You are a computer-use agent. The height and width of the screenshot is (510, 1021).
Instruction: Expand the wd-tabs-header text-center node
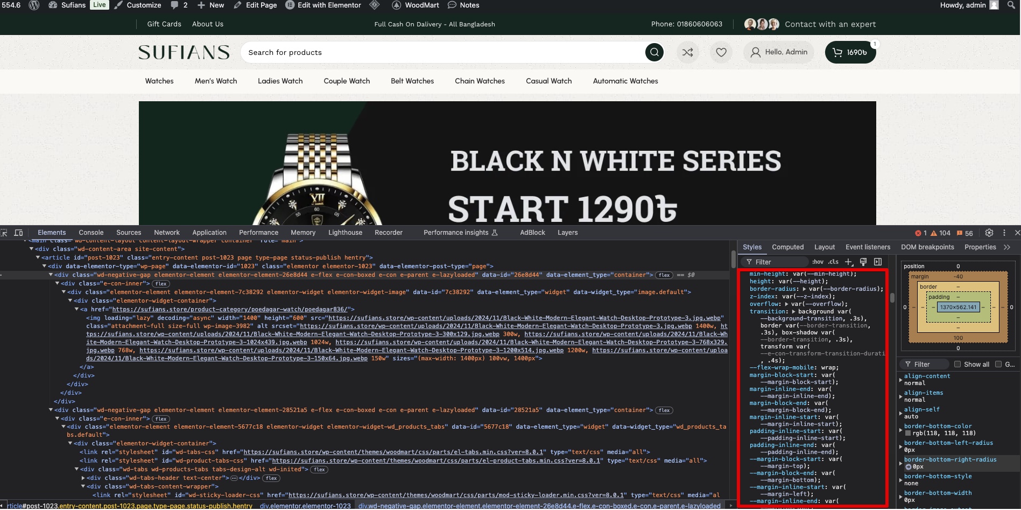point(83,478)
